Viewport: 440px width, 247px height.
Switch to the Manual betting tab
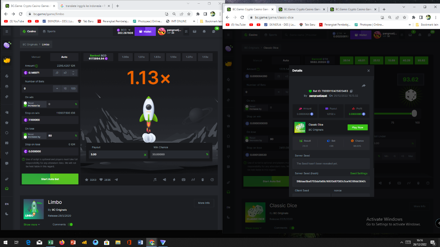point(36,57)
